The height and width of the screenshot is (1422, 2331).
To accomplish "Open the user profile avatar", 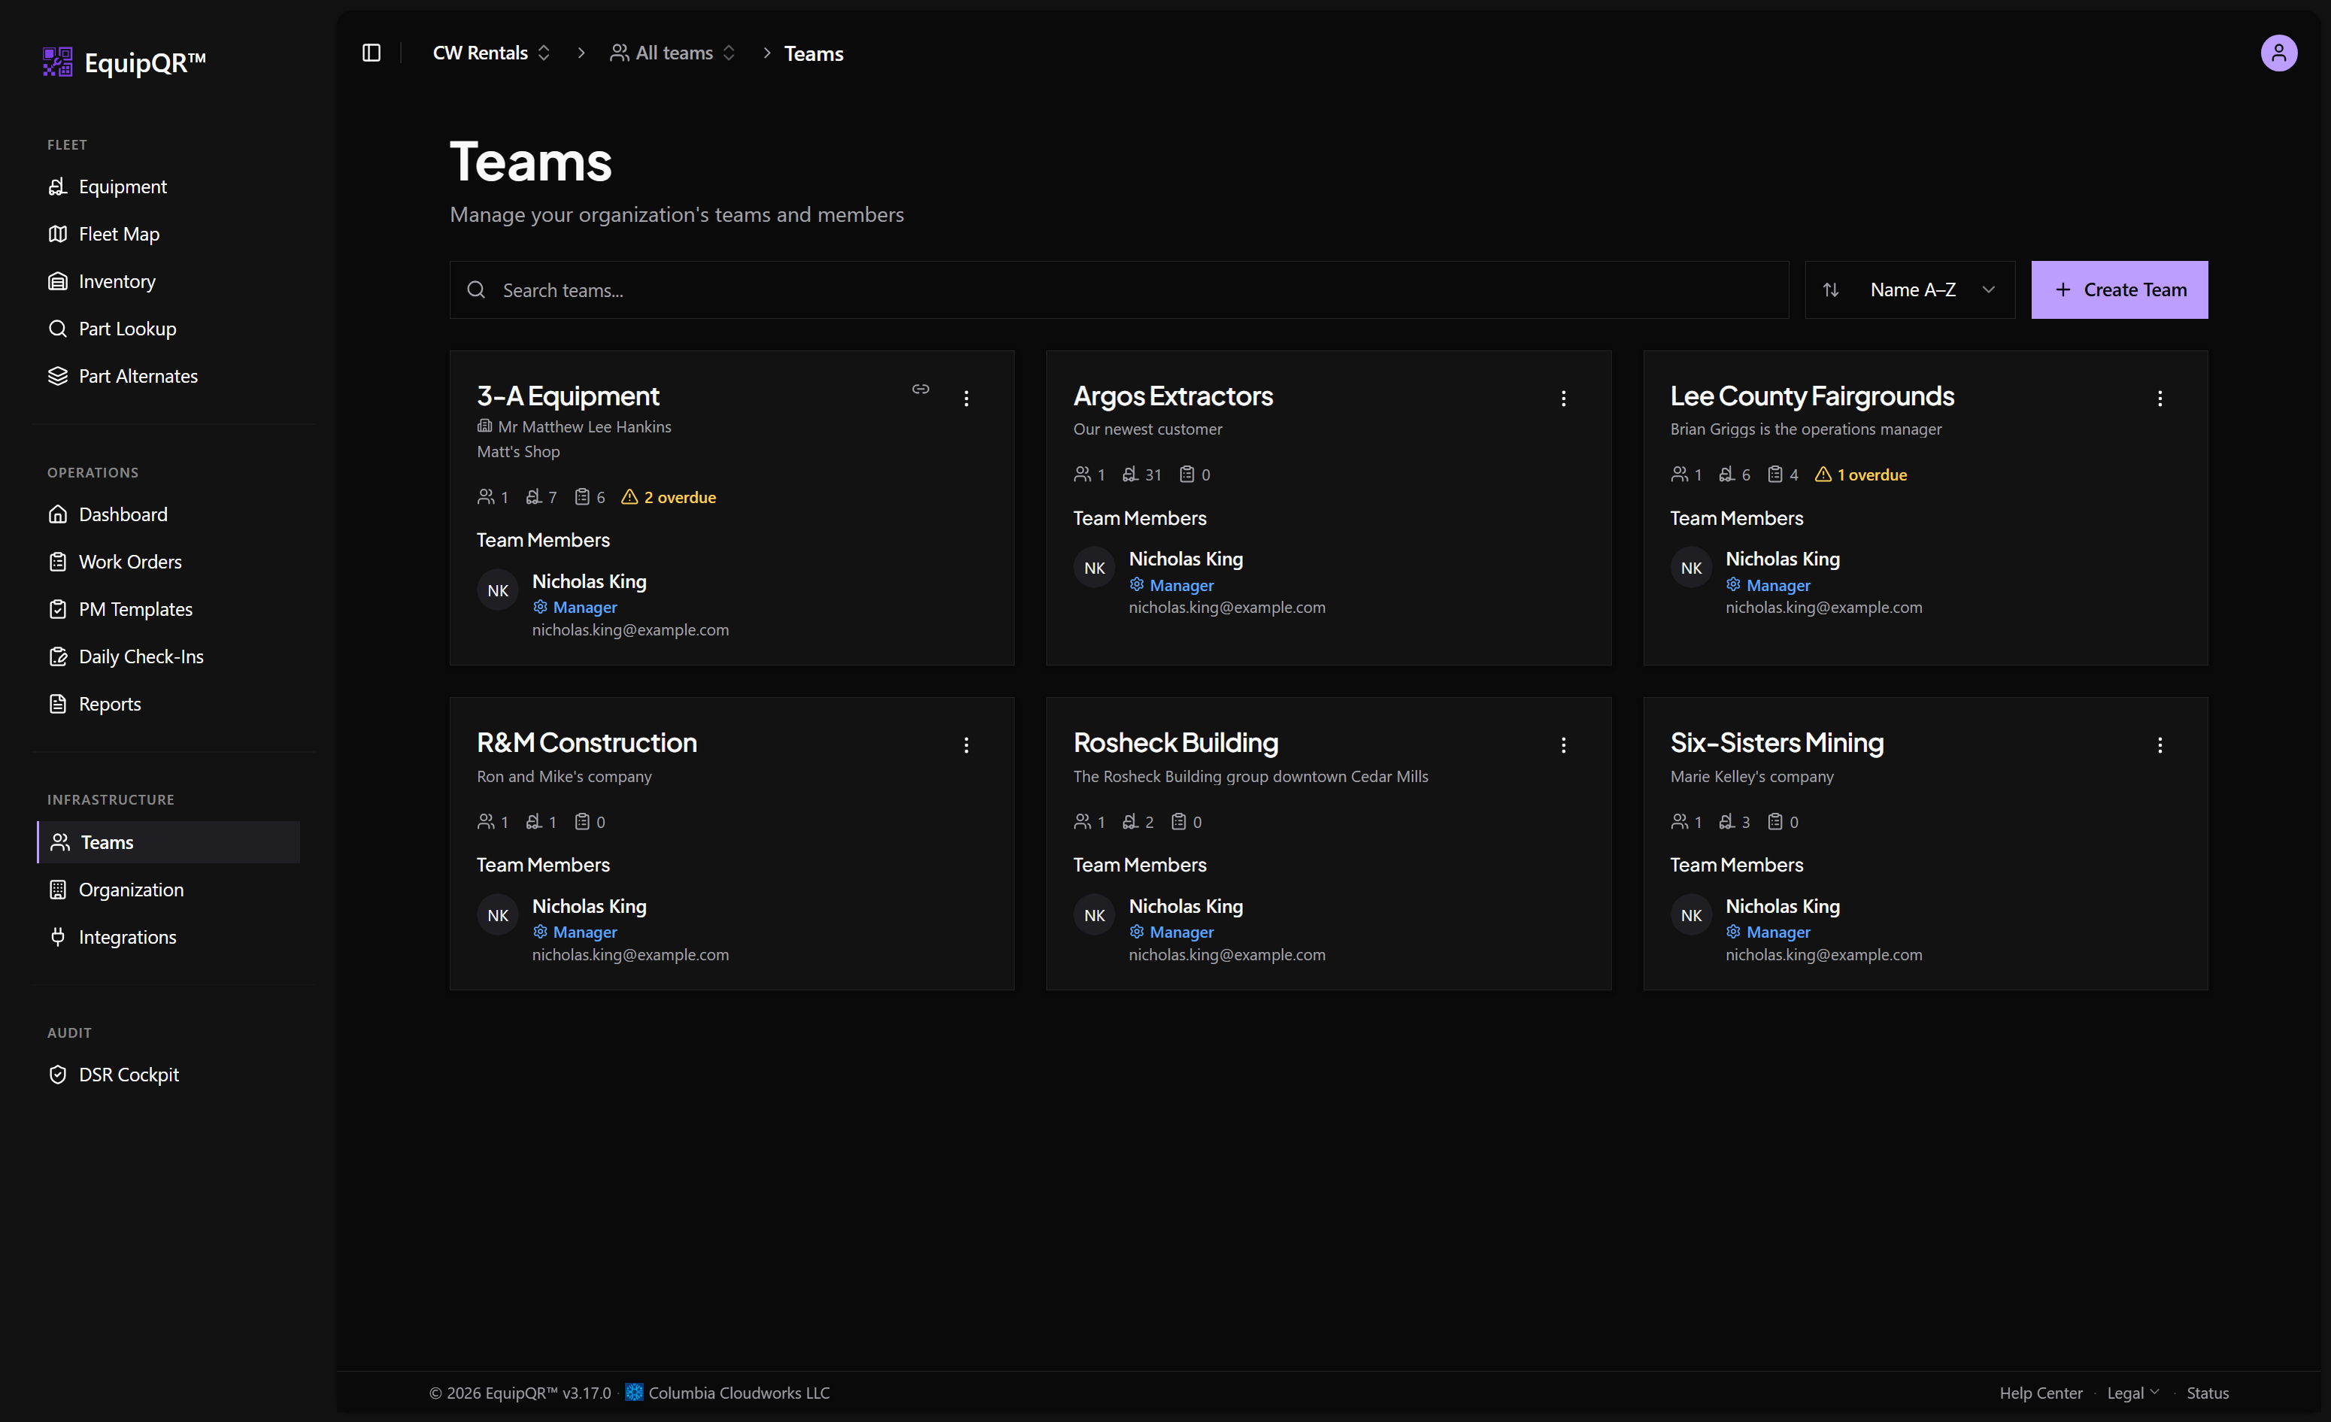I will pyautogui.click(x=2278, y=53).
